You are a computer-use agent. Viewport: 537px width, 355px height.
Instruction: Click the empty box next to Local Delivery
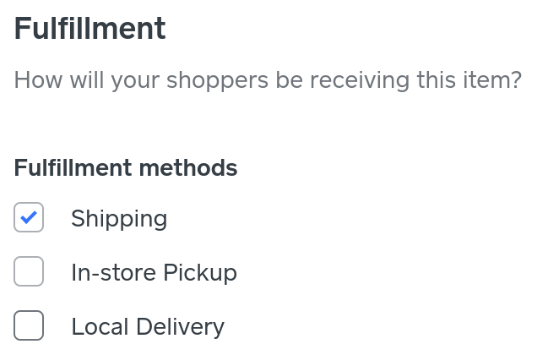click(x=29, y=326)
